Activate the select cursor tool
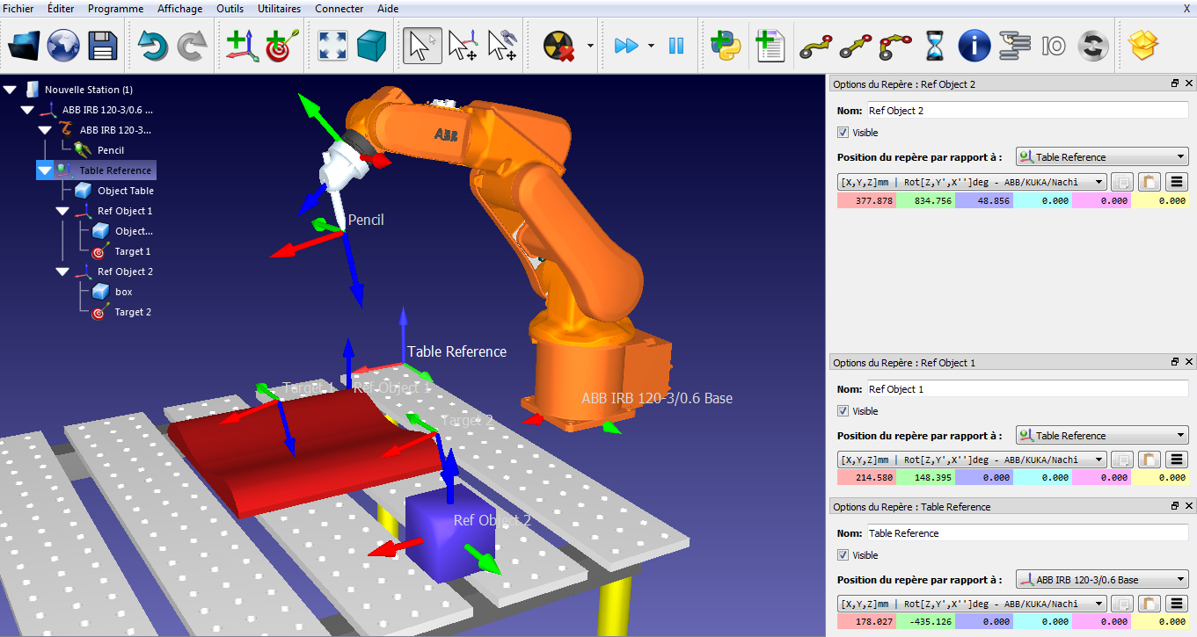The image size is (1197, 637). (x=422, y=45)
